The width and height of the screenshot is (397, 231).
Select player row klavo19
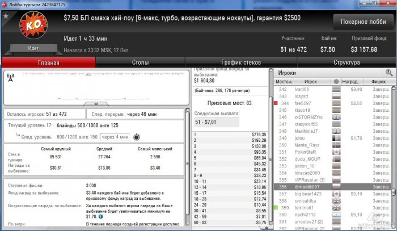(333, 110)
